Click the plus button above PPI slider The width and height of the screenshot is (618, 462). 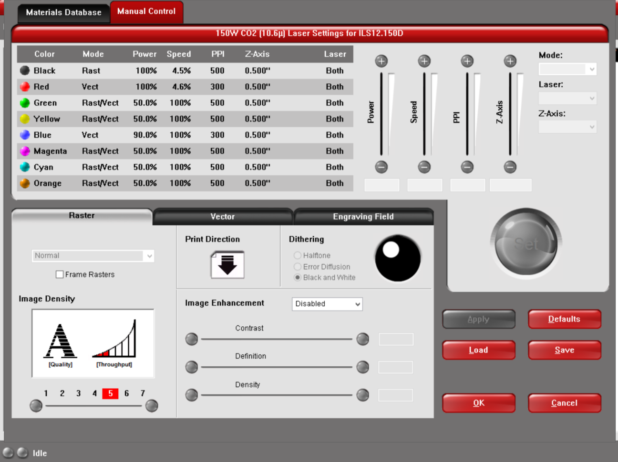click(467, 61)
